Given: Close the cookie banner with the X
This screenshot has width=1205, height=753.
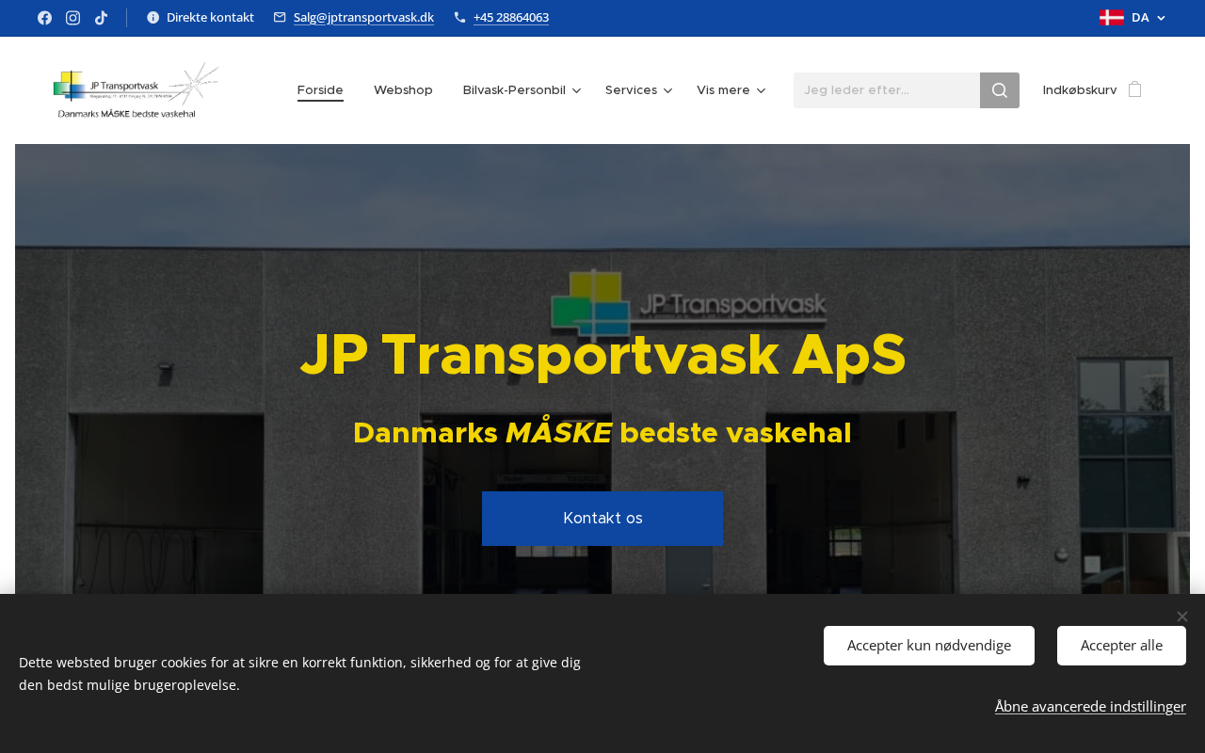Looking at the screenshot, I should [x=1182, y=617].
